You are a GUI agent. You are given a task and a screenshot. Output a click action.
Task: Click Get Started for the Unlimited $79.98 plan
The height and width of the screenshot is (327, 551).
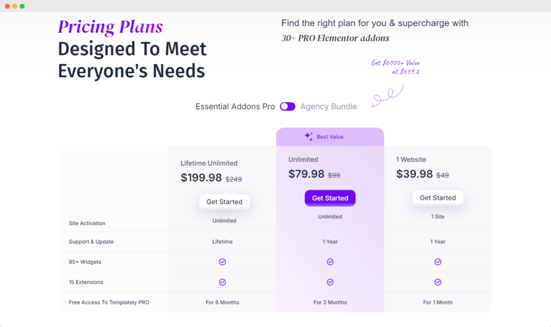click(330, 198)
